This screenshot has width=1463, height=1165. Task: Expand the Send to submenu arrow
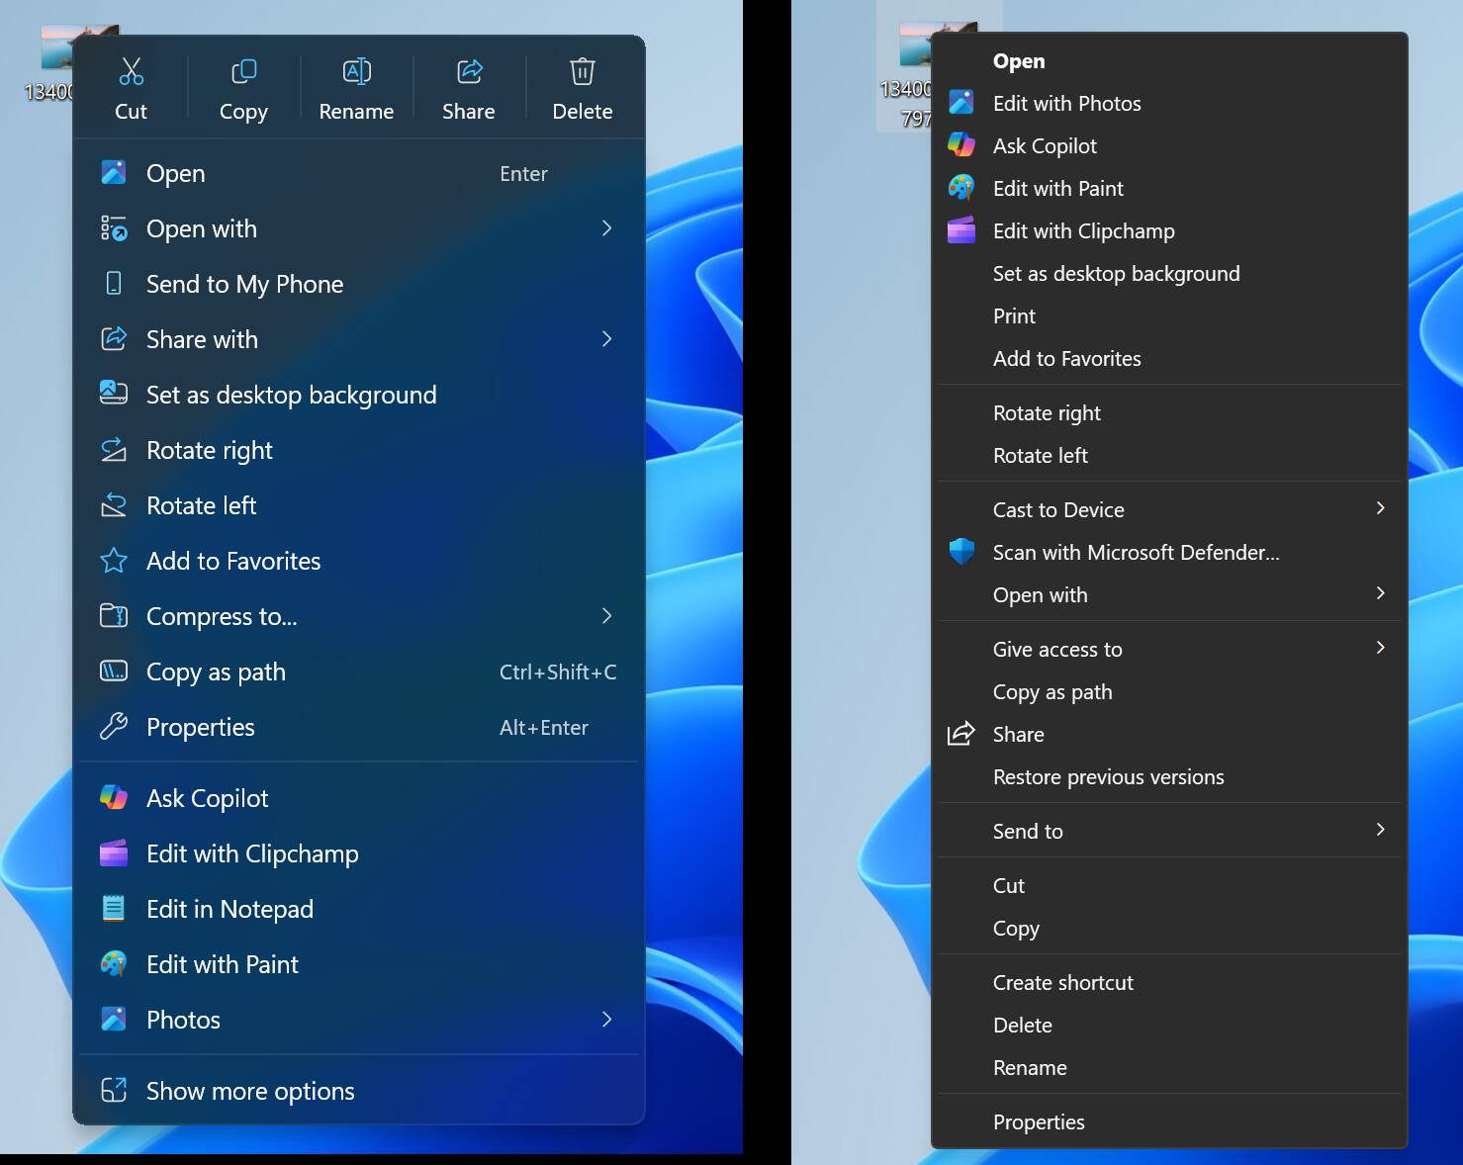pos(1381,830)
